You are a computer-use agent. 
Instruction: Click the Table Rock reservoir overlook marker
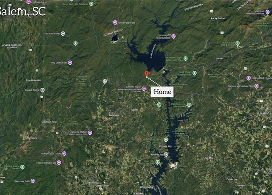coord(267,12)
